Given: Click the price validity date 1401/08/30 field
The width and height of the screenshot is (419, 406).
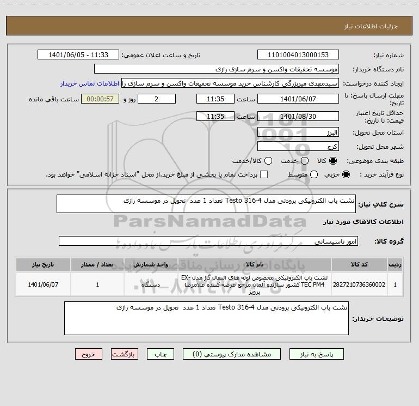Looking at the screenshot, I should pyautogui.click(x=298, y=116).
